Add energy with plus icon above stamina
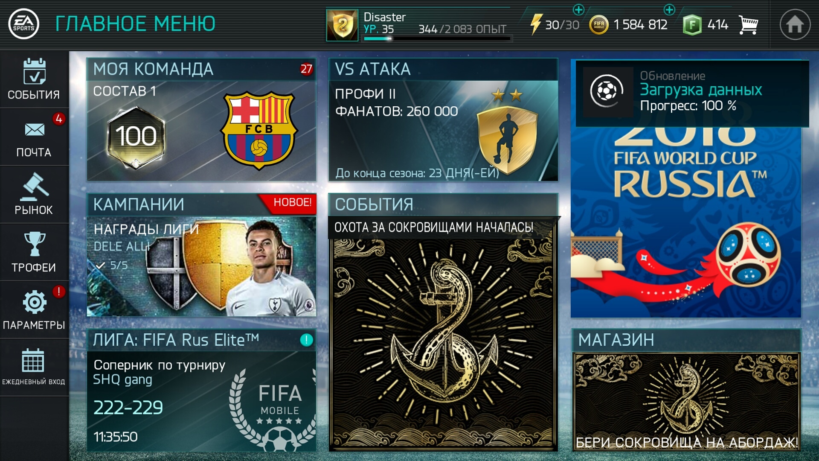Screen dimensions: 819x461 pyautogui.click(x=578, y=9)
